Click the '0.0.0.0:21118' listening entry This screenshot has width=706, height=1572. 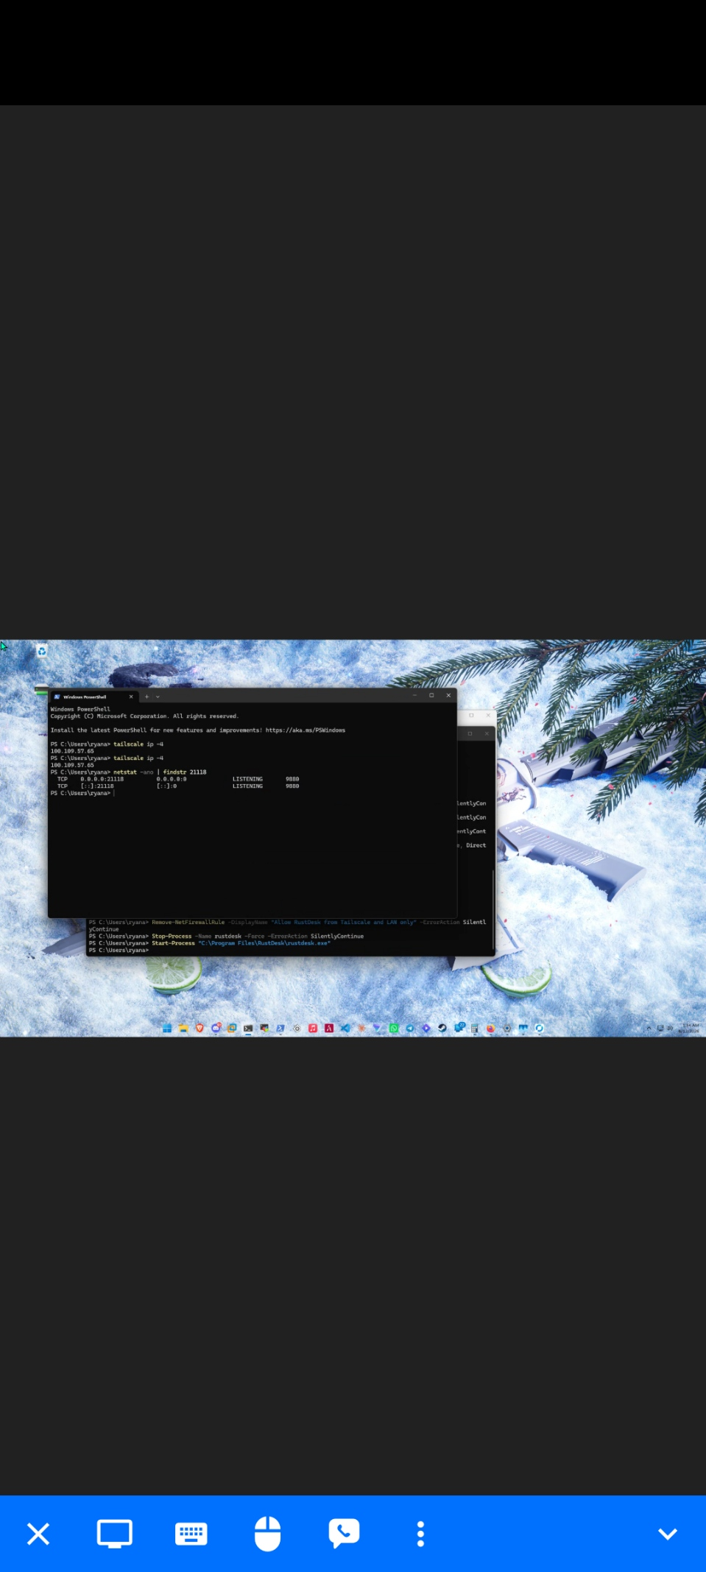(102, 779)
